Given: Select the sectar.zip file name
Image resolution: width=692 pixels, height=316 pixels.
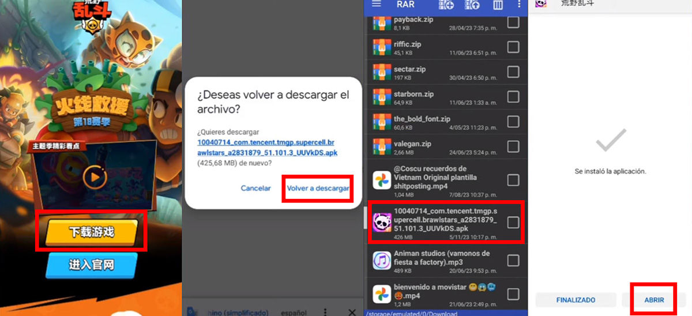Looking at the screenshot, I should [409, 69].
